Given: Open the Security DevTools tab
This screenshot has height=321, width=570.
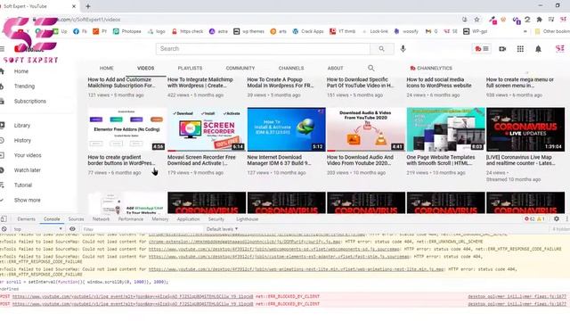Looking at the screenshot, I should [x=216, y=219].
